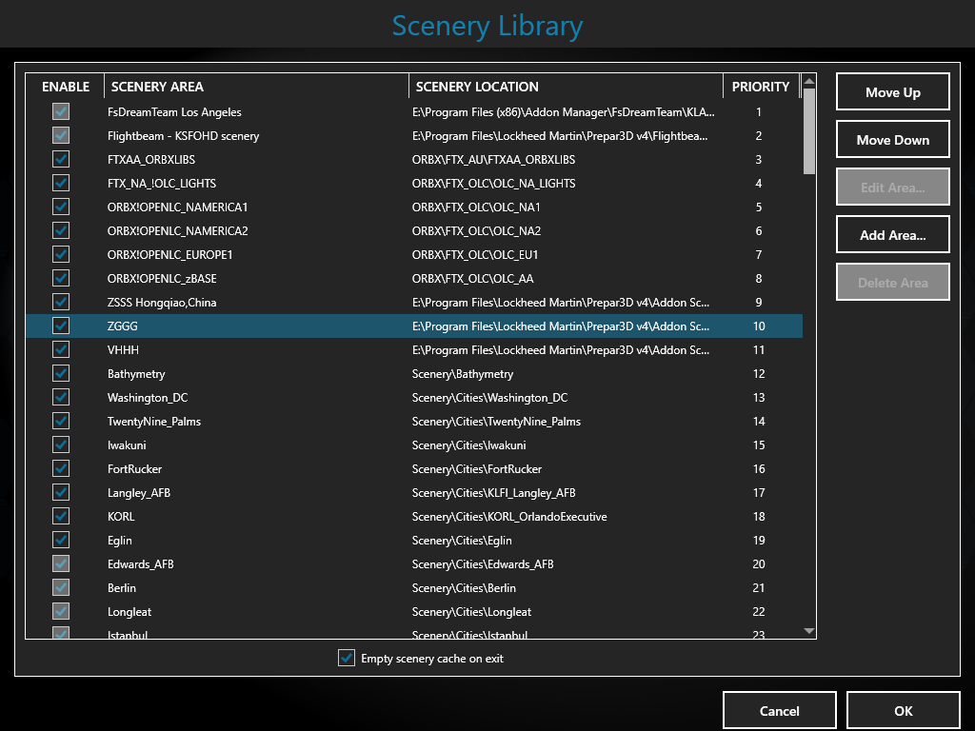The width and height of the screenshot is (975, 731).
Task: Confirm changes with the OK button
Action: [x=903, y=710]
